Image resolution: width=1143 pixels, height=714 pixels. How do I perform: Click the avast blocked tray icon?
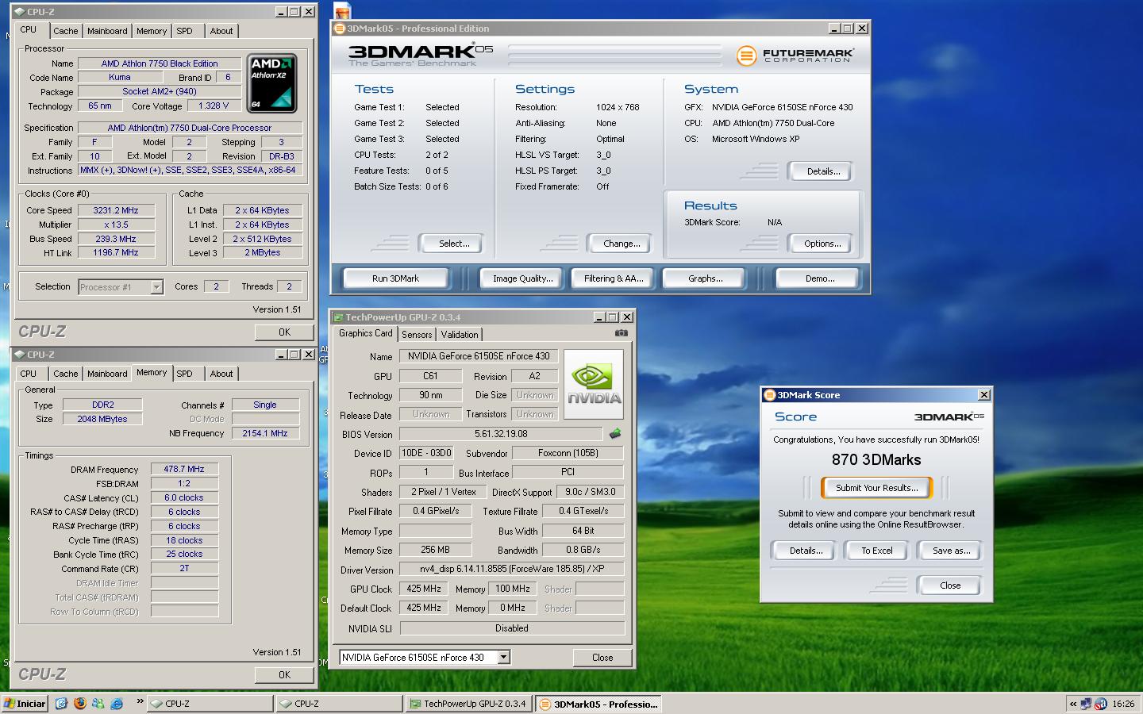click(1101, 704)
